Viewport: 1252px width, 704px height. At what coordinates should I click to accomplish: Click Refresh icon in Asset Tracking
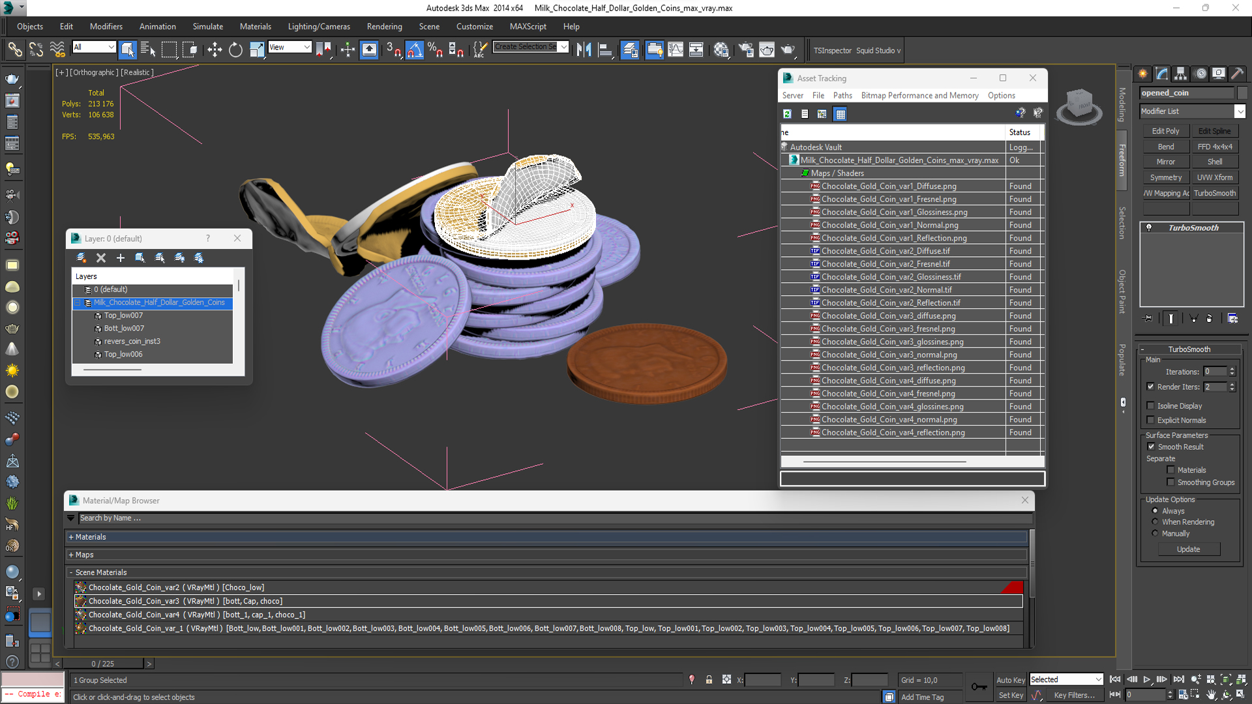click(x=787, y=113)
